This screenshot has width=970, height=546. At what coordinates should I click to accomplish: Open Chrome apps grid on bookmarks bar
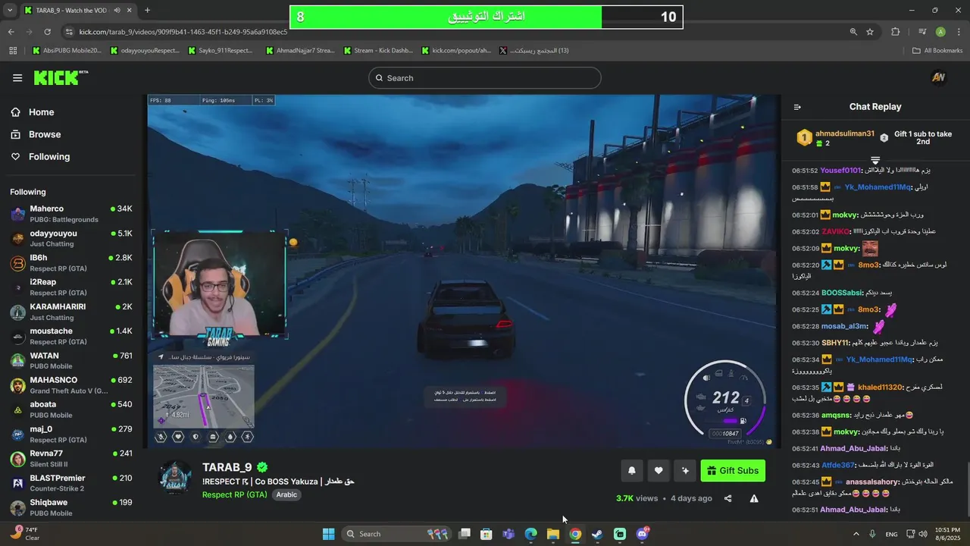13,51
